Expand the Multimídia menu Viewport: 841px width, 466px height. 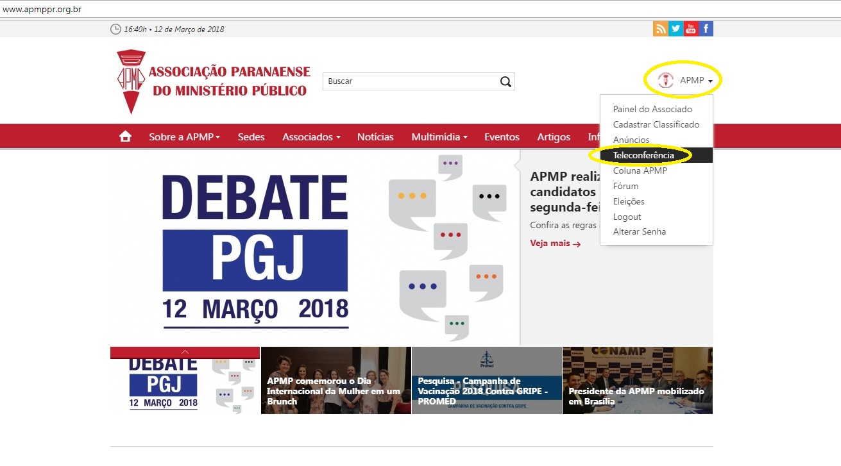[x=439, y=137]
